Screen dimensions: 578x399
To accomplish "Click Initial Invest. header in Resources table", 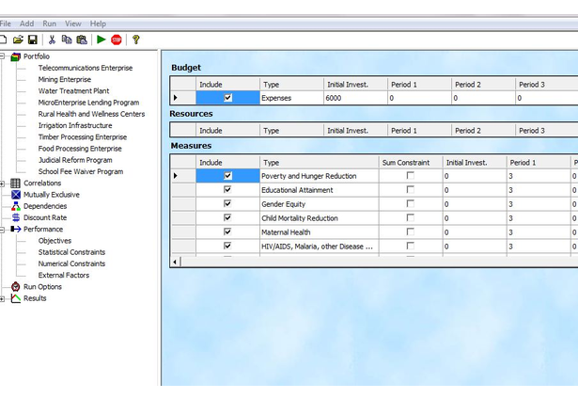I will [x=355, y=131].
